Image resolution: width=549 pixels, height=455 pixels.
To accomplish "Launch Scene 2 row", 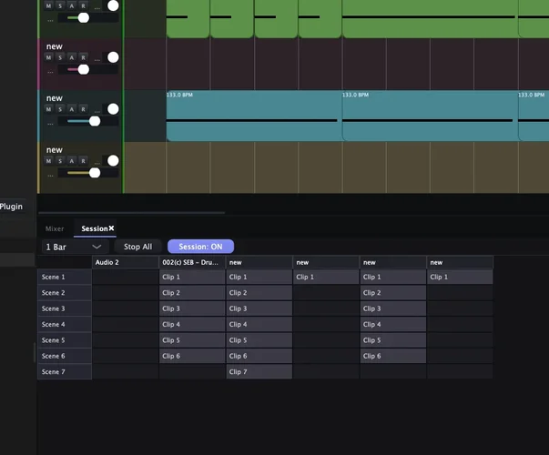I will click(x=65, y=293).
